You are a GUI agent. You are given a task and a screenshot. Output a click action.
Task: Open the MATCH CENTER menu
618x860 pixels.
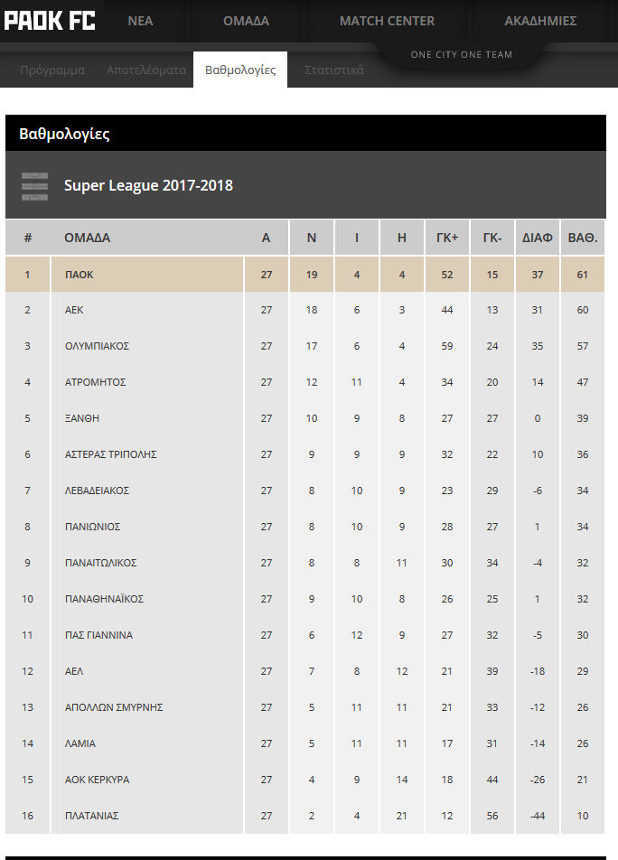tap(387, 21)
